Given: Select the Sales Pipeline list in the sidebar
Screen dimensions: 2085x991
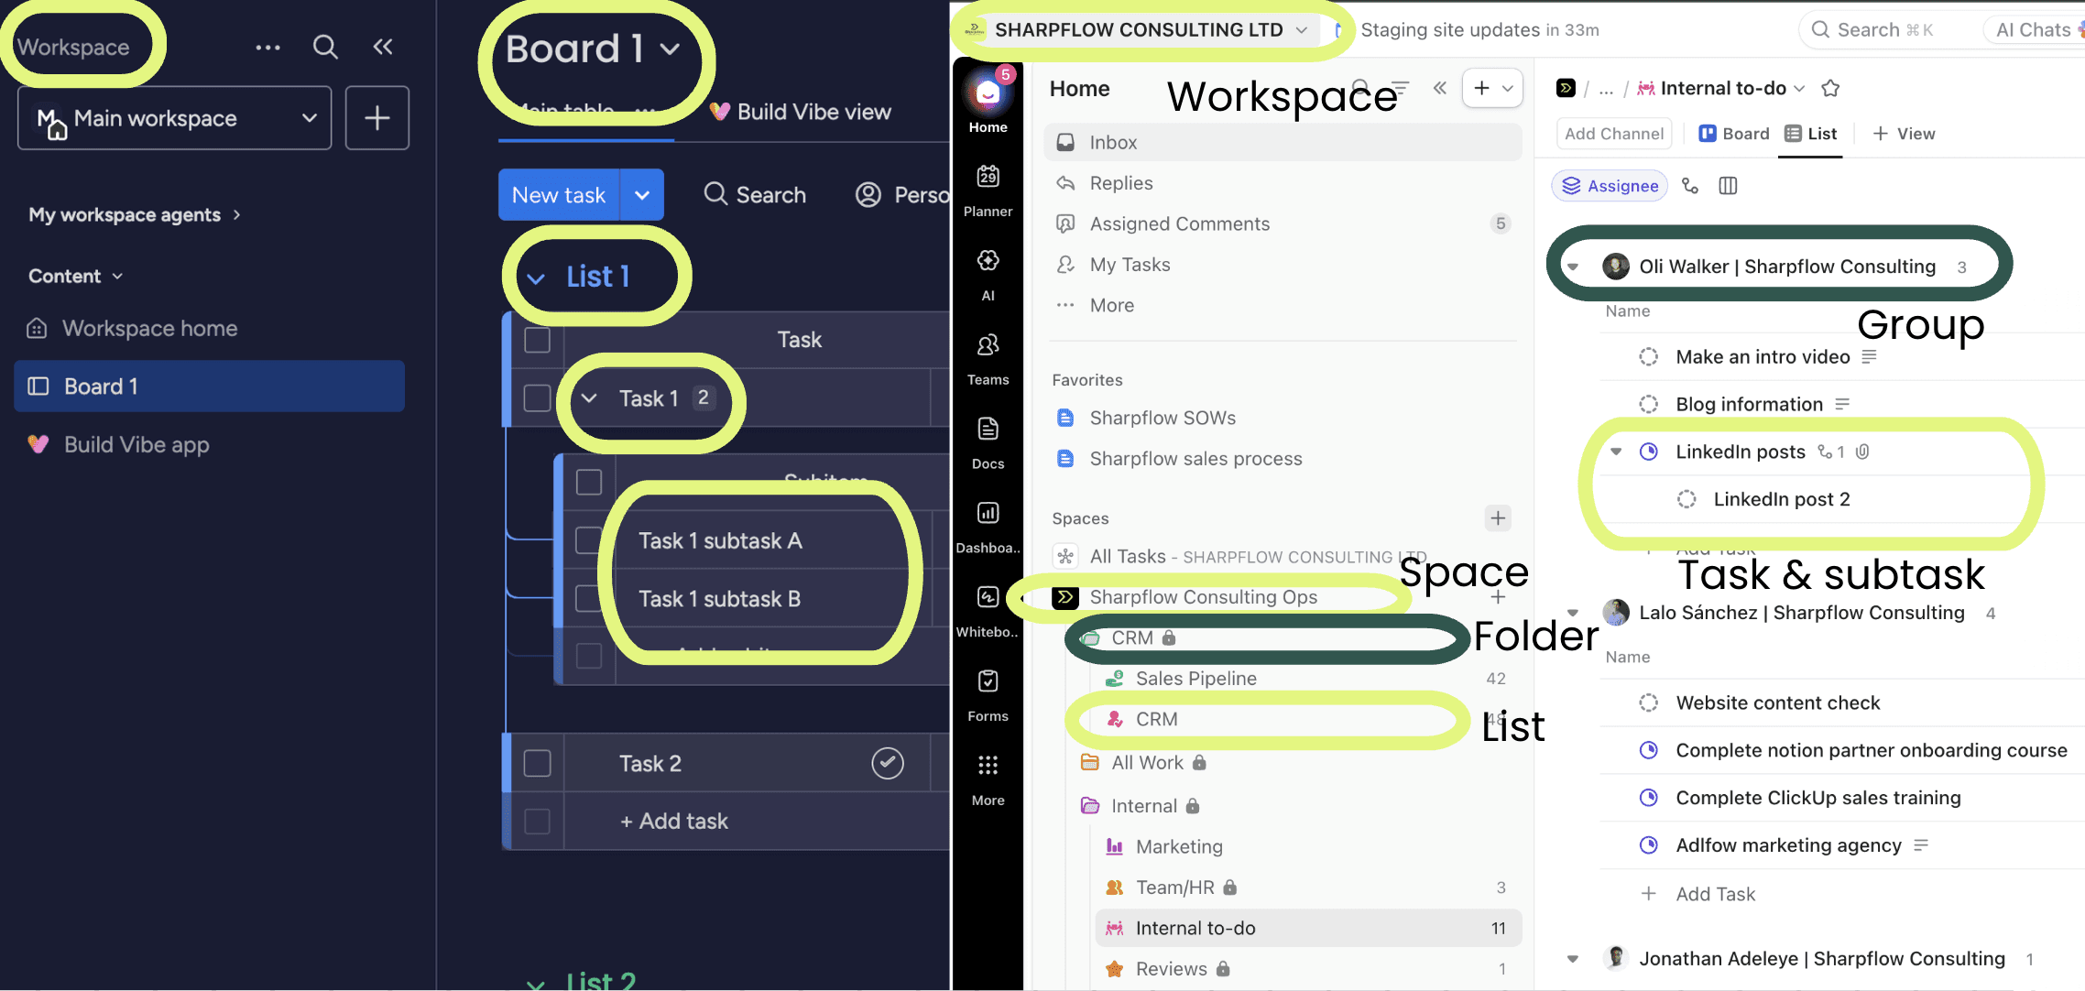Looking at the screenshot, I should coord(1307,679).
